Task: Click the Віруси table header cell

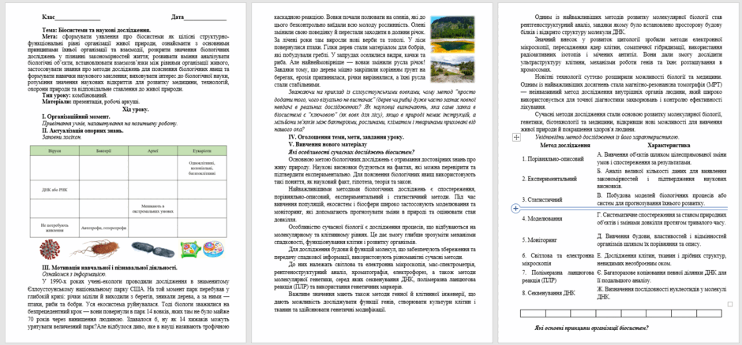Action: point(54,150)
